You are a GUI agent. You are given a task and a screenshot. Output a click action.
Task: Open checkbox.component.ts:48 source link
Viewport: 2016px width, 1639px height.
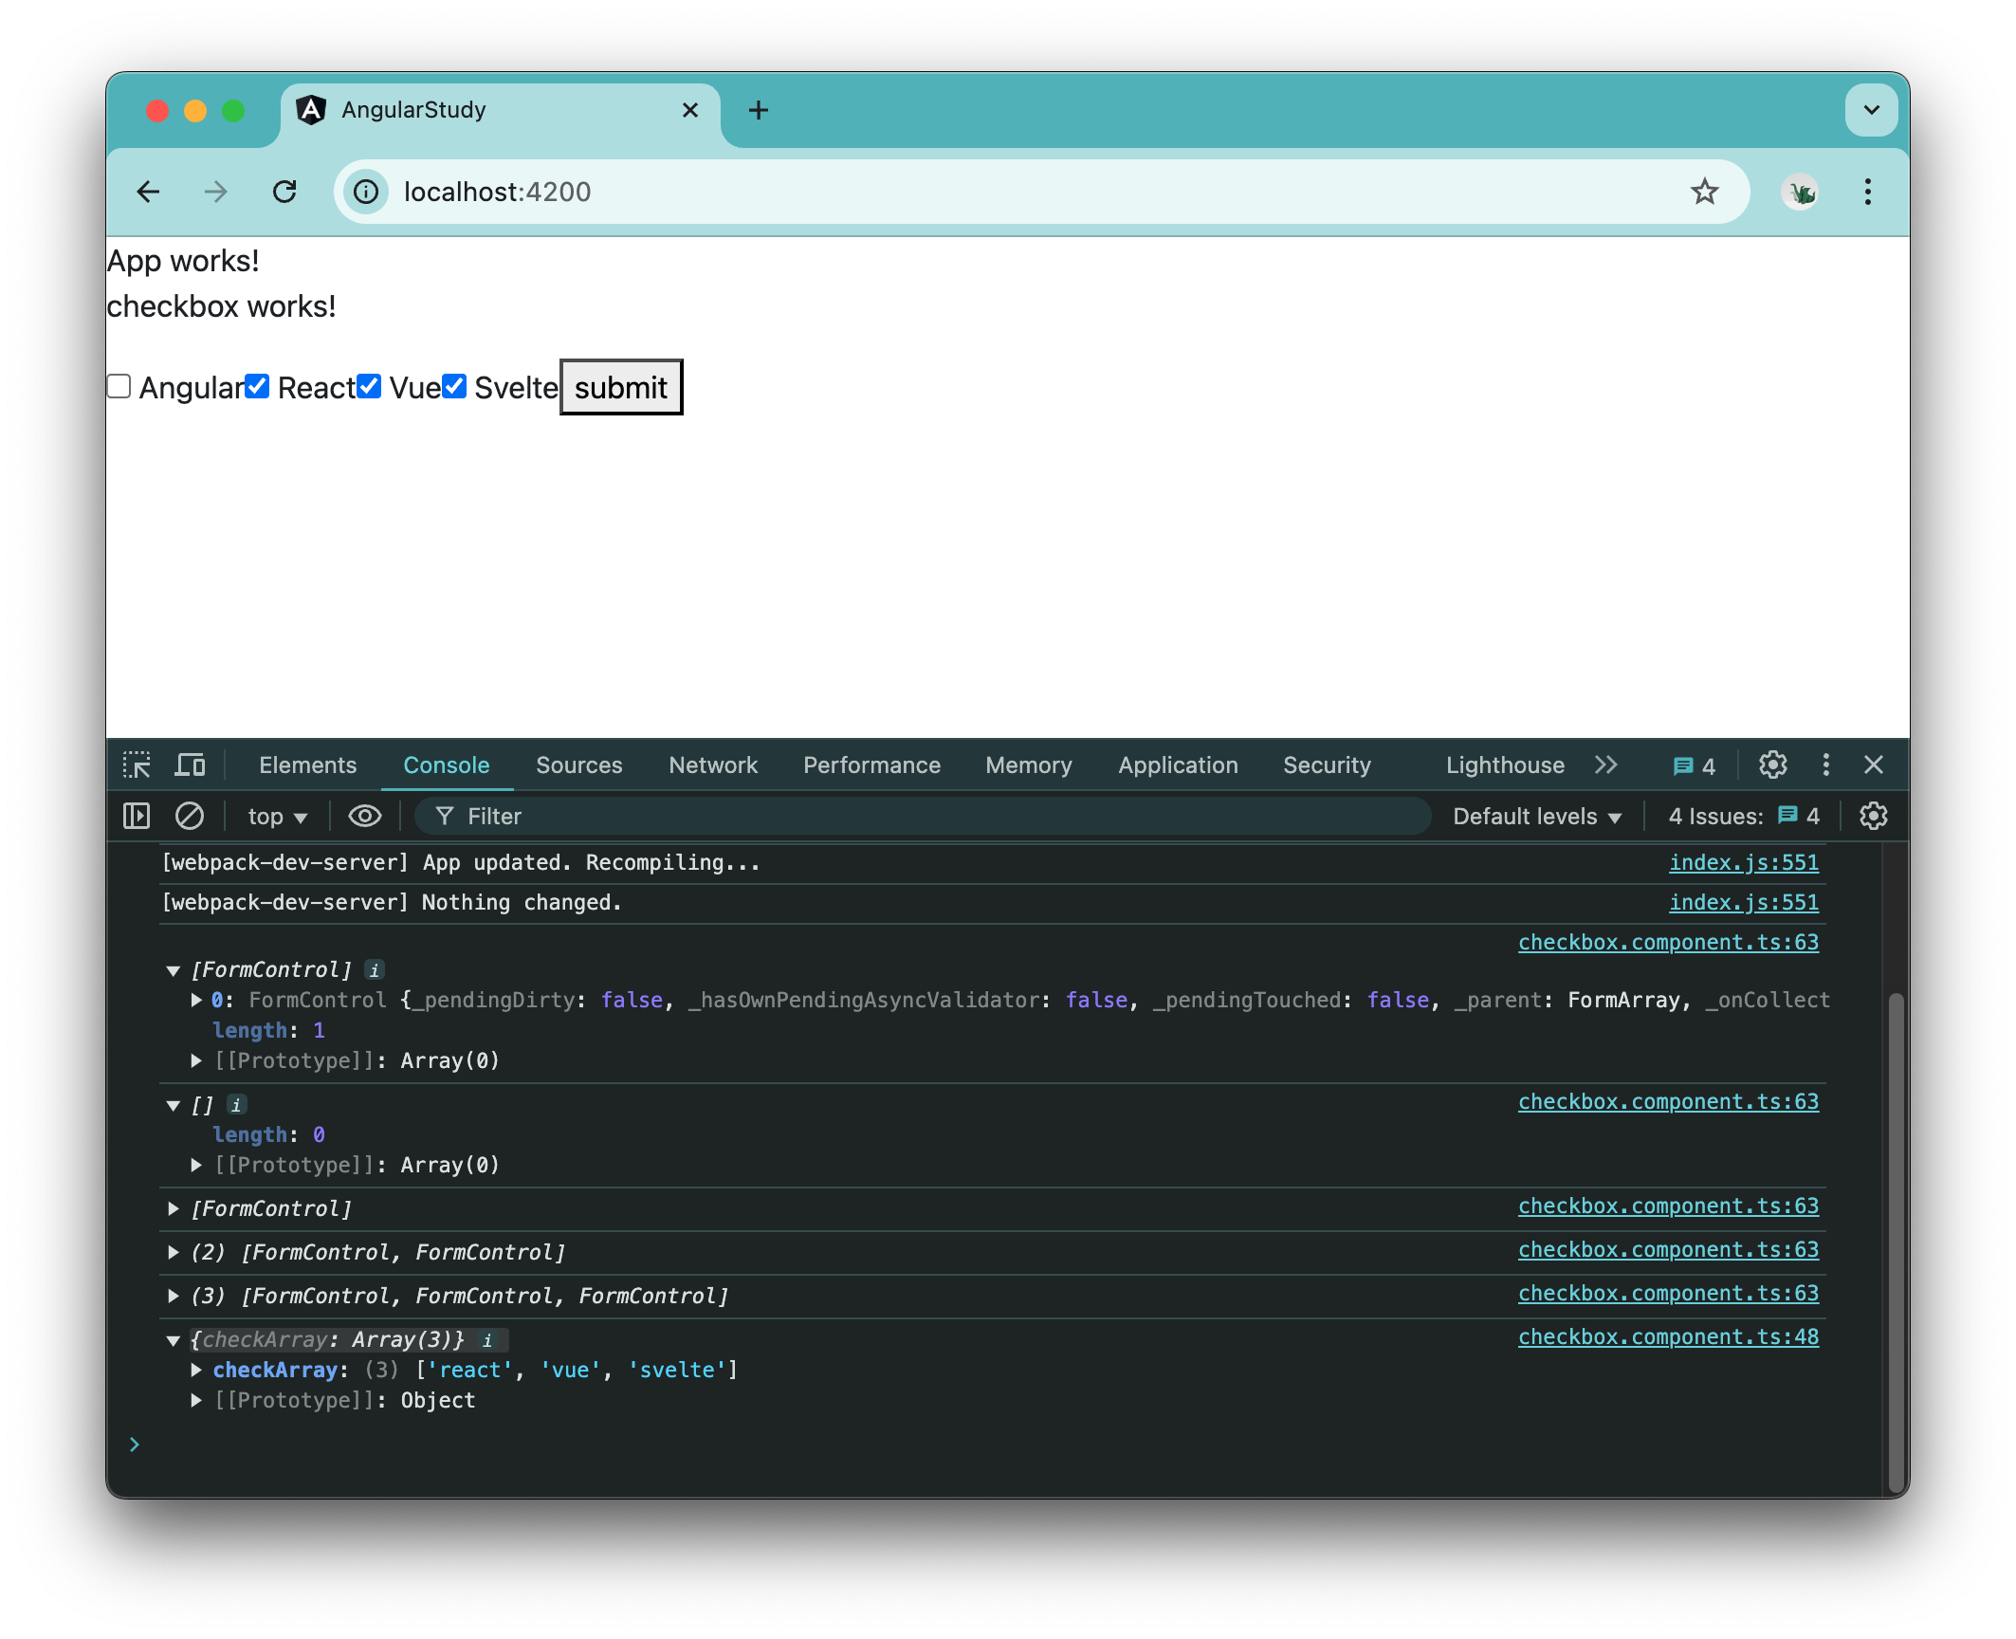point(1668,1336)
